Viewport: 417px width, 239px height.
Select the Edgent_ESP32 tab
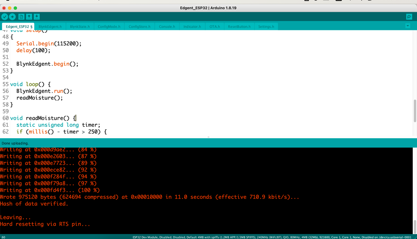[19, 26]
